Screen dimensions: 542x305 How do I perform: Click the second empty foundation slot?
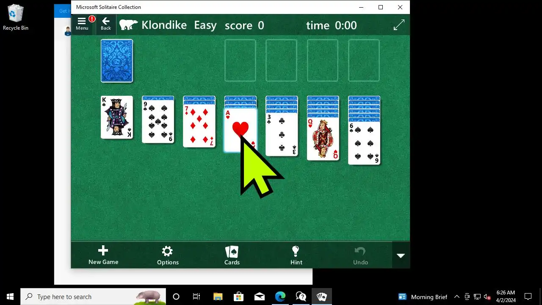[x=281, y=61]
